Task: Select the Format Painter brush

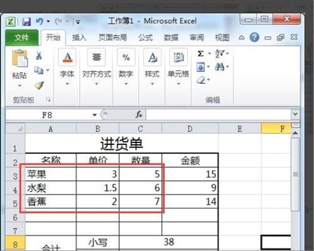Action: point(39,85)
